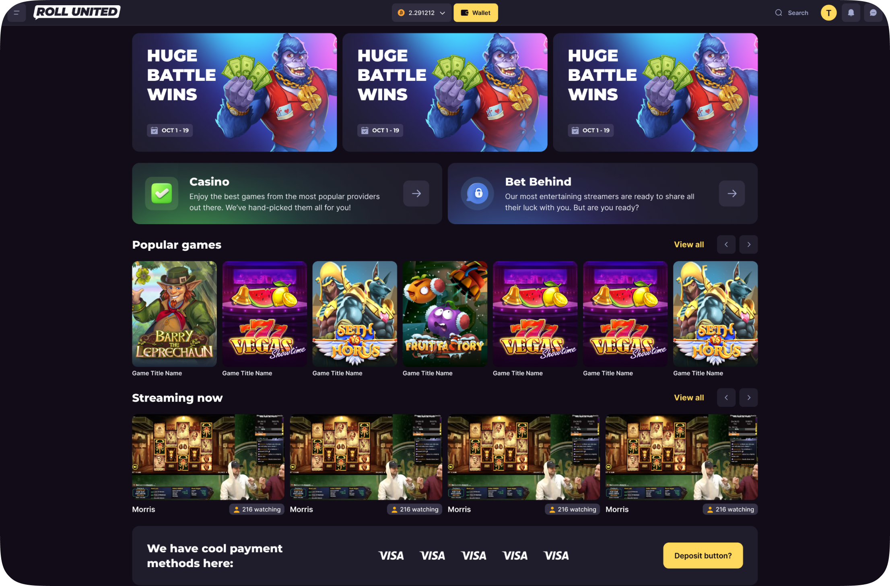Open the hamburger sidebar menu icon

[16, 12]
